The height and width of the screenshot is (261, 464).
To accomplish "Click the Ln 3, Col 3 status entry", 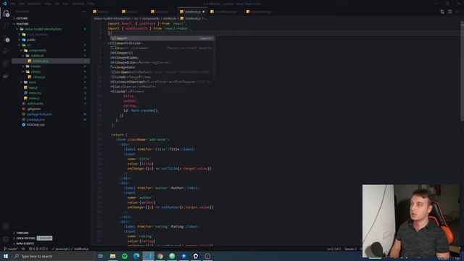I will 333,249.
